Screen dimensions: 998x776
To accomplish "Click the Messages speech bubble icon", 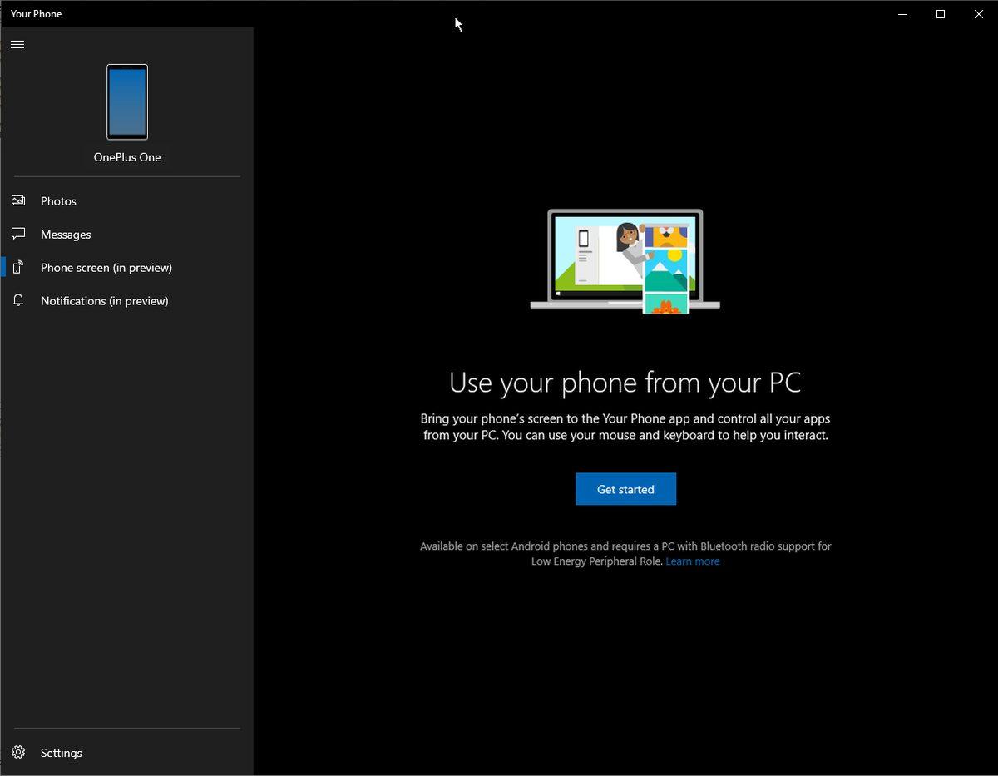I will pos(18,234).
